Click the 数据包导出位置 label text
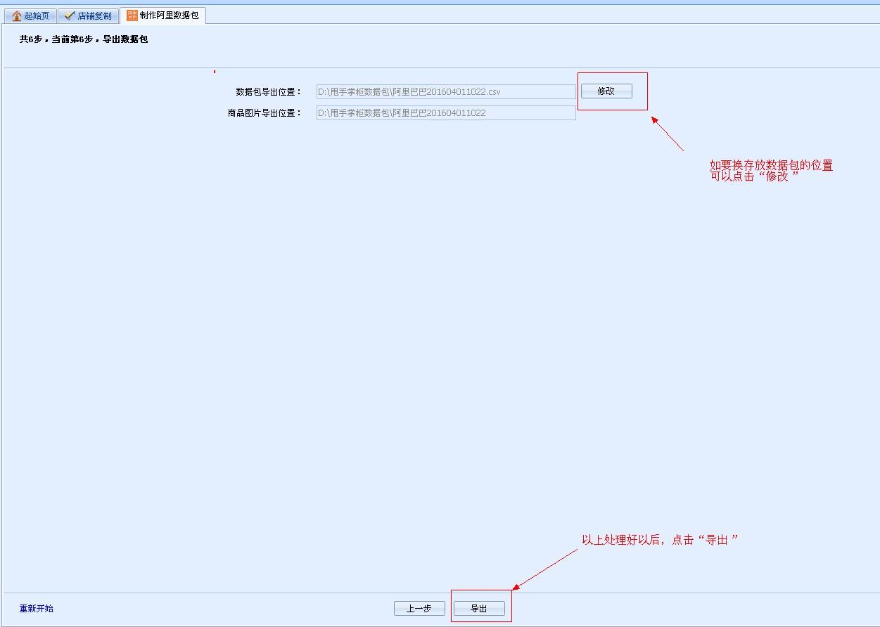This screenshot has height=627, width=880. click(x=268, y=92)
